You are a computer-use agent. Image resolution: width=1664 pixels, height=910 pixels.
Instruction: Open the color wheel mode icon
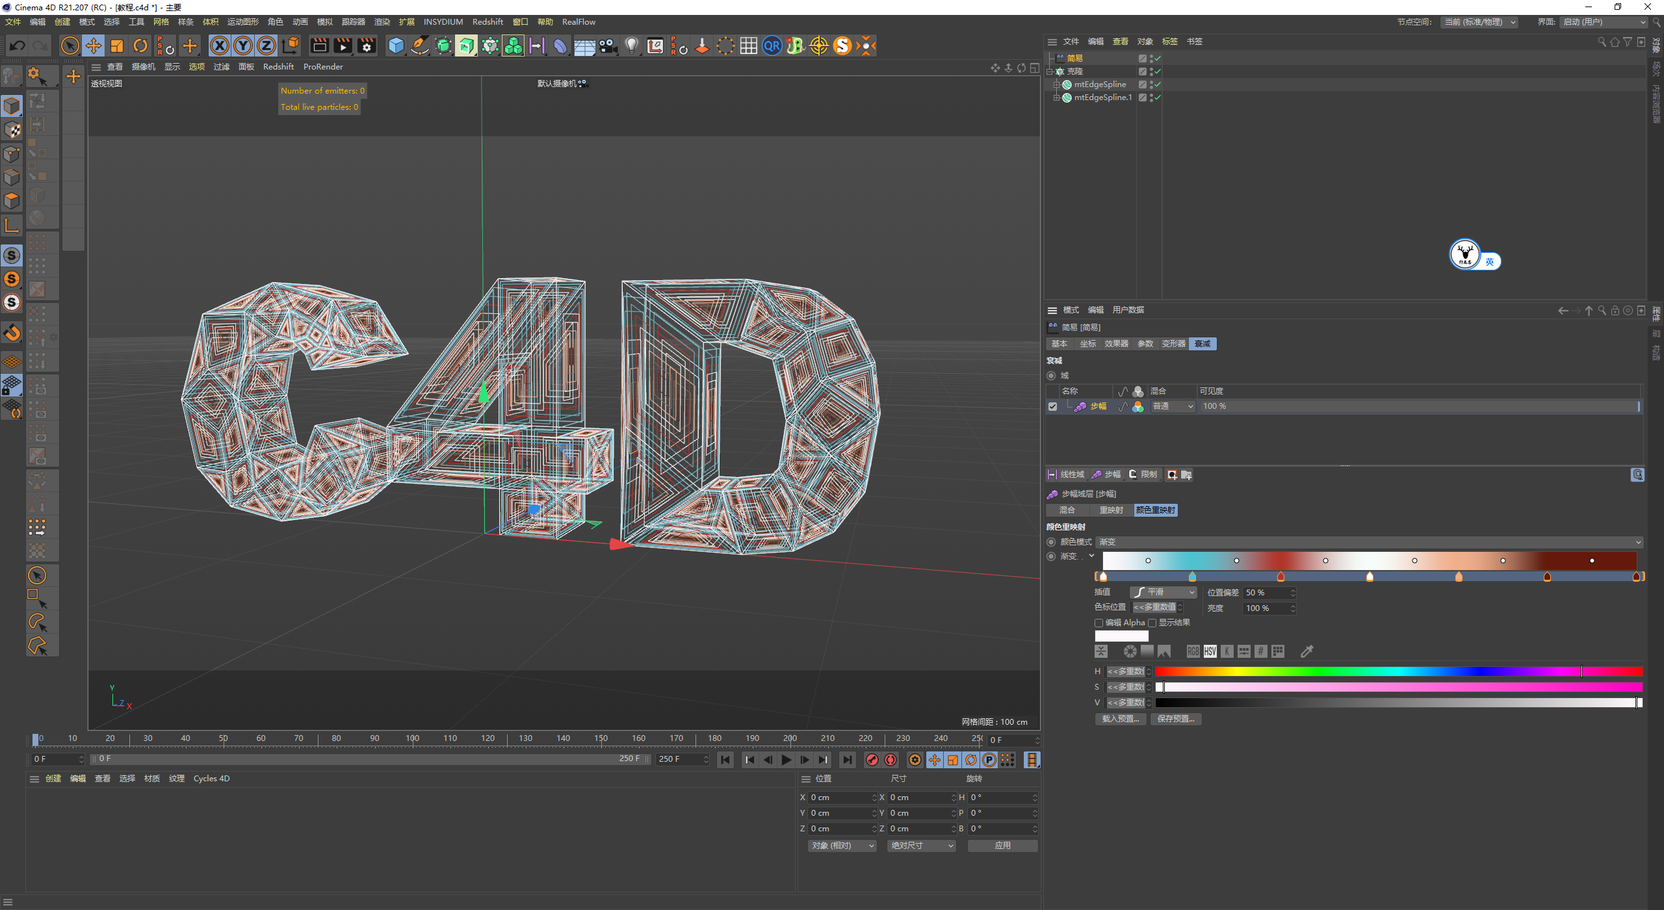point(1130,651)
